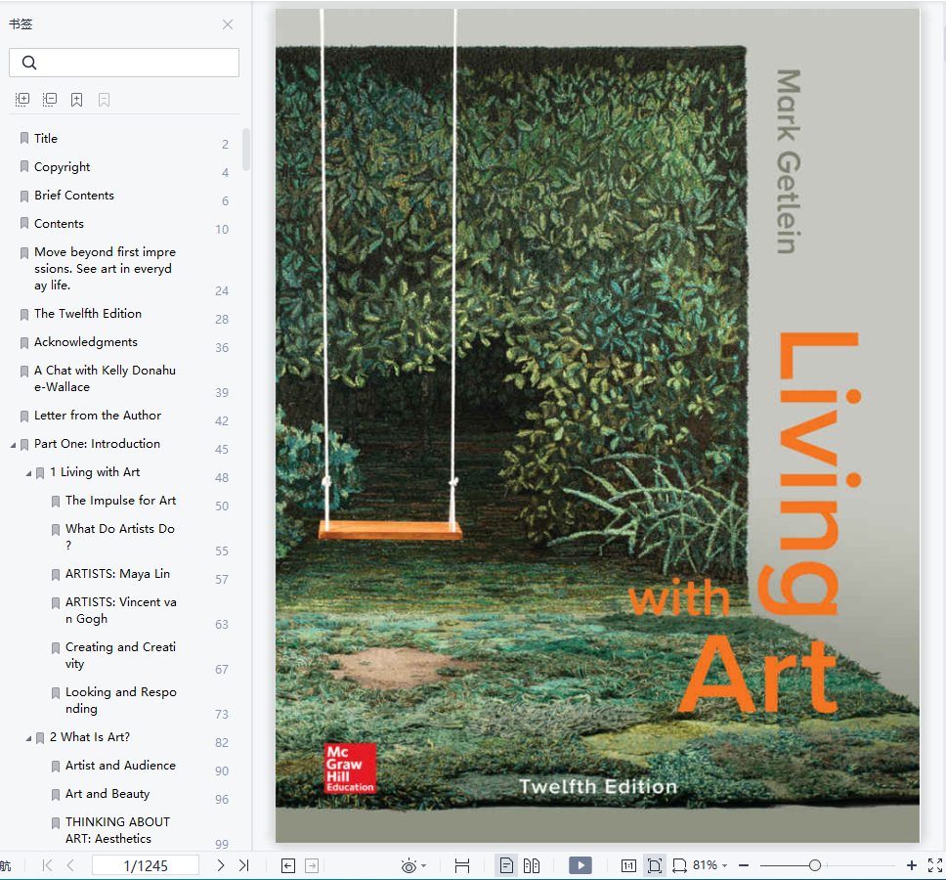Image resolution: width=946 pixels, height=880 pixels.
Task: Go to Letter from the Author bookmark
Action: [98, 416]
